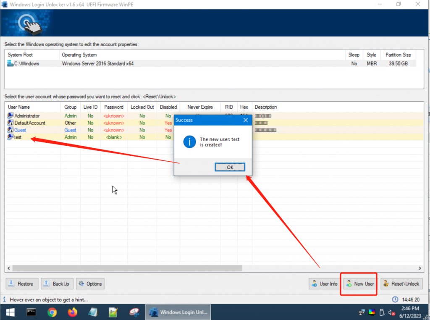The width and height of the screenshot is (430, 320).
Task: Click the Disabled column header
Action: point(168,107)
